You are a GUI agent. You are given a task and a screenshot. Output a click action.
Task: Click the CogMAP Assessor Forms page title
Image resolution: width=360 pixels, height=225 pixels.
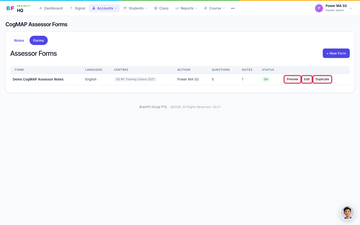pyautogui.click(x=36, y=24)
